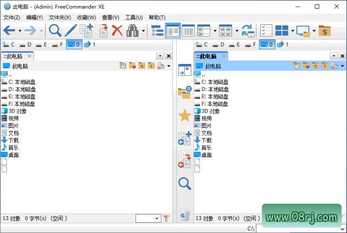Open the dropdown beside the layout squares icon
The height and width of the screenshot is (233, 347).
coord(293,31)
